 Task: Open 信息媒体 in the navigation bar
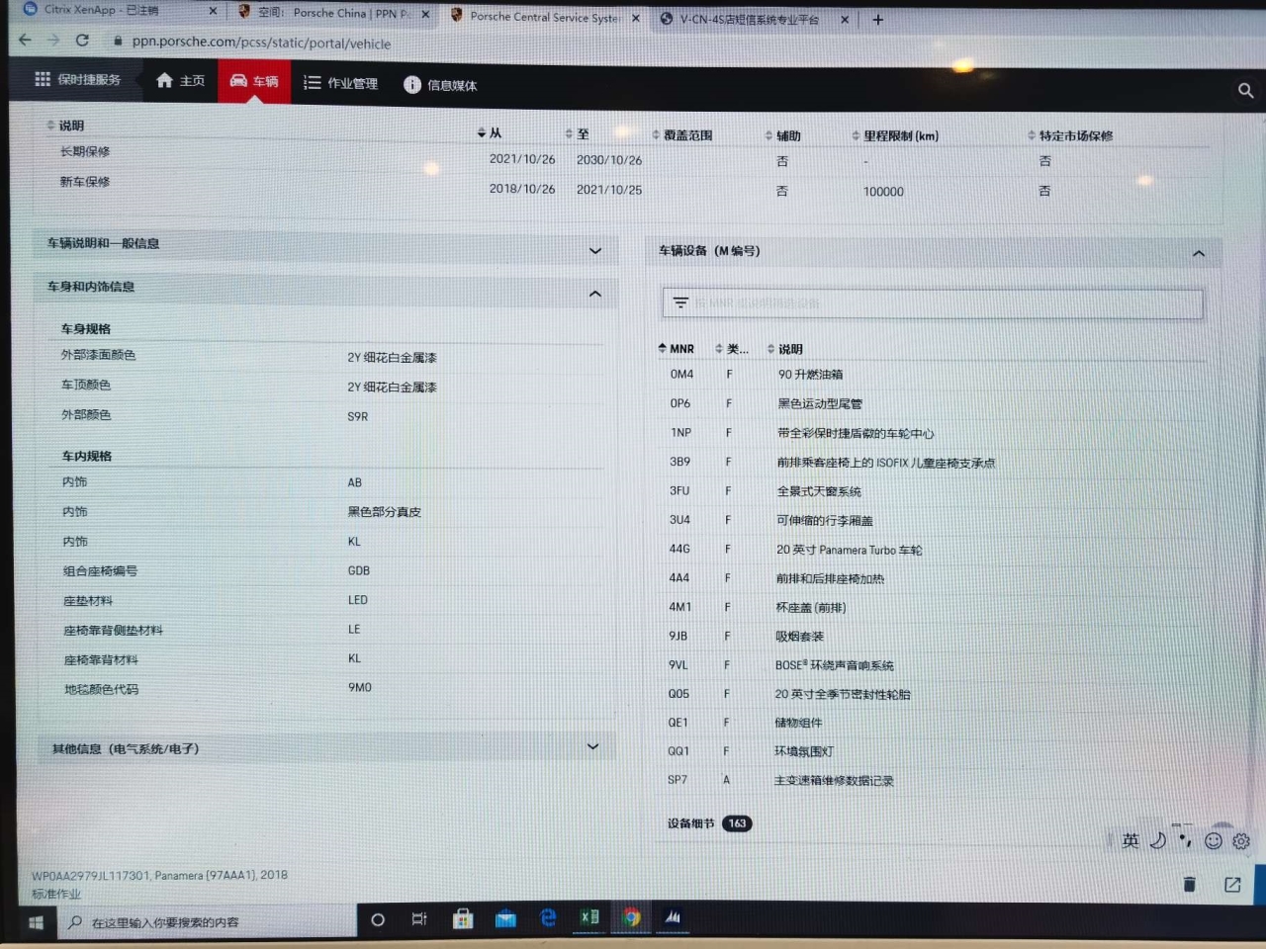click(x=440, y=85)
